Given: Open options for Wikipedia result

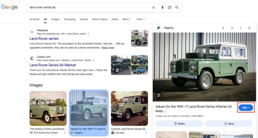Looking at the screenshot, I should [x=88, y=34].
